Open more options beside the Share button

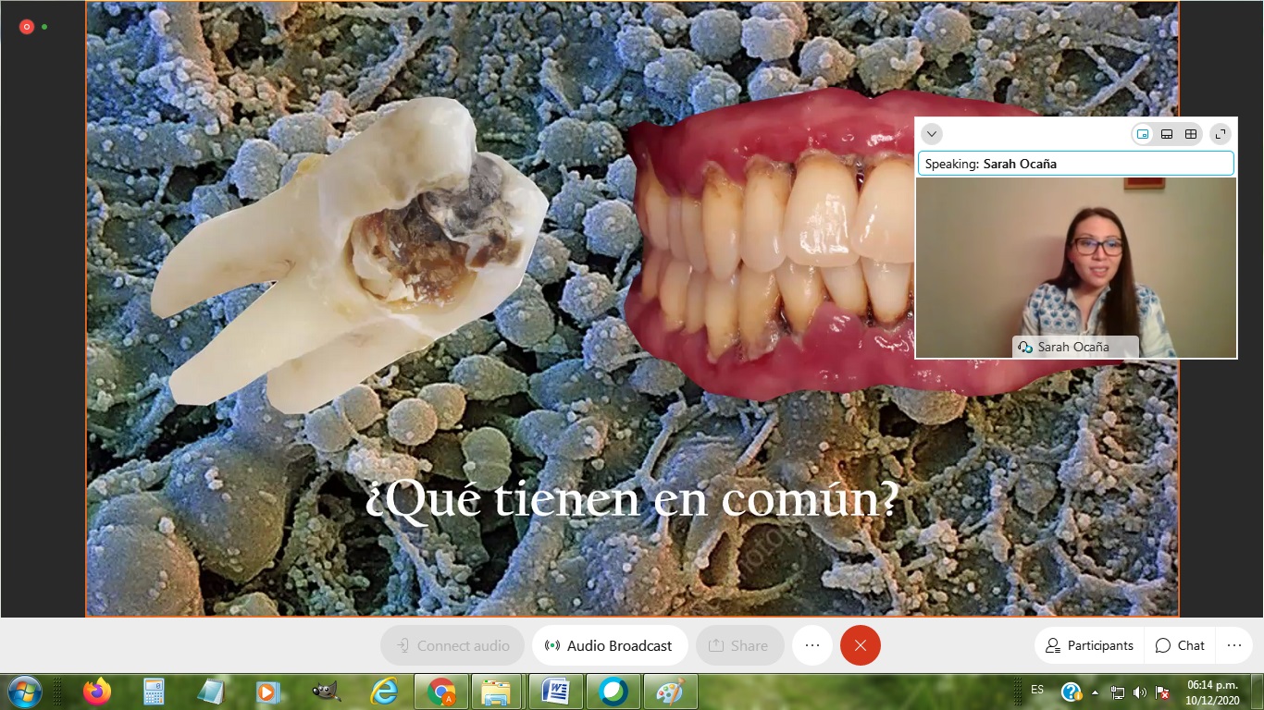812,645
